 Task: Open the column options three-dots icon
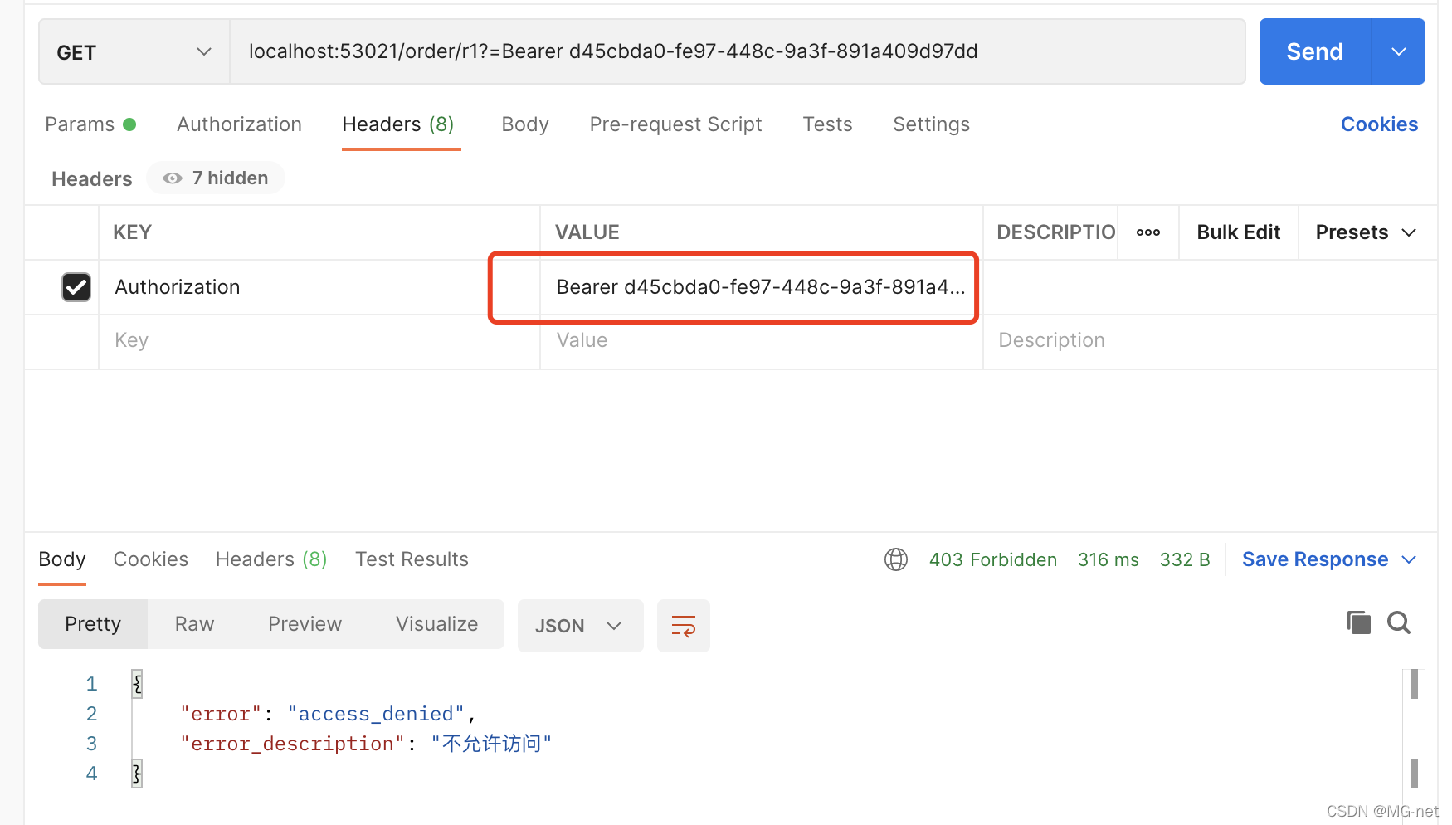(1148, 232)
